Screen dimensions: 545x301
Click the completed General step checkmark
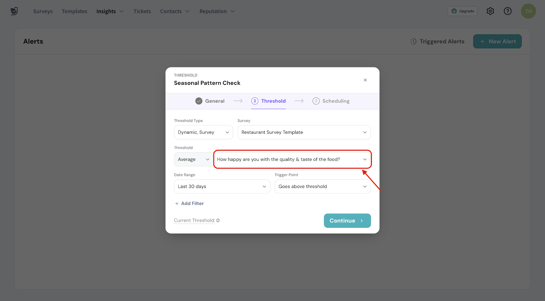click(x=199, y=101)
